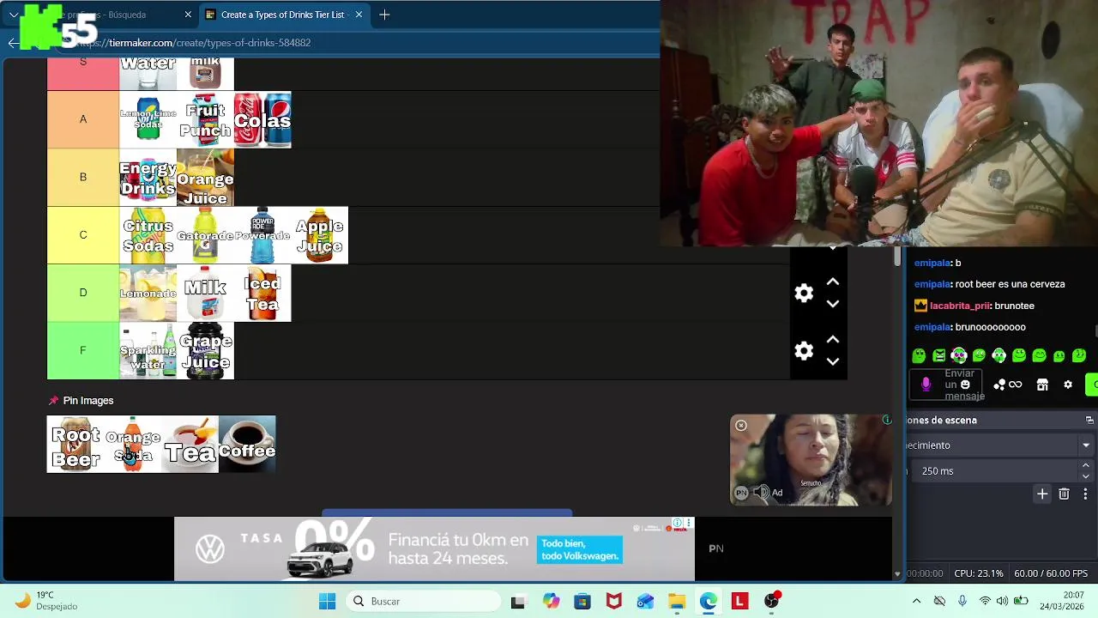Open Windows Start menu
This screenshot has width=1098, height=618.
tap(327, 601)
